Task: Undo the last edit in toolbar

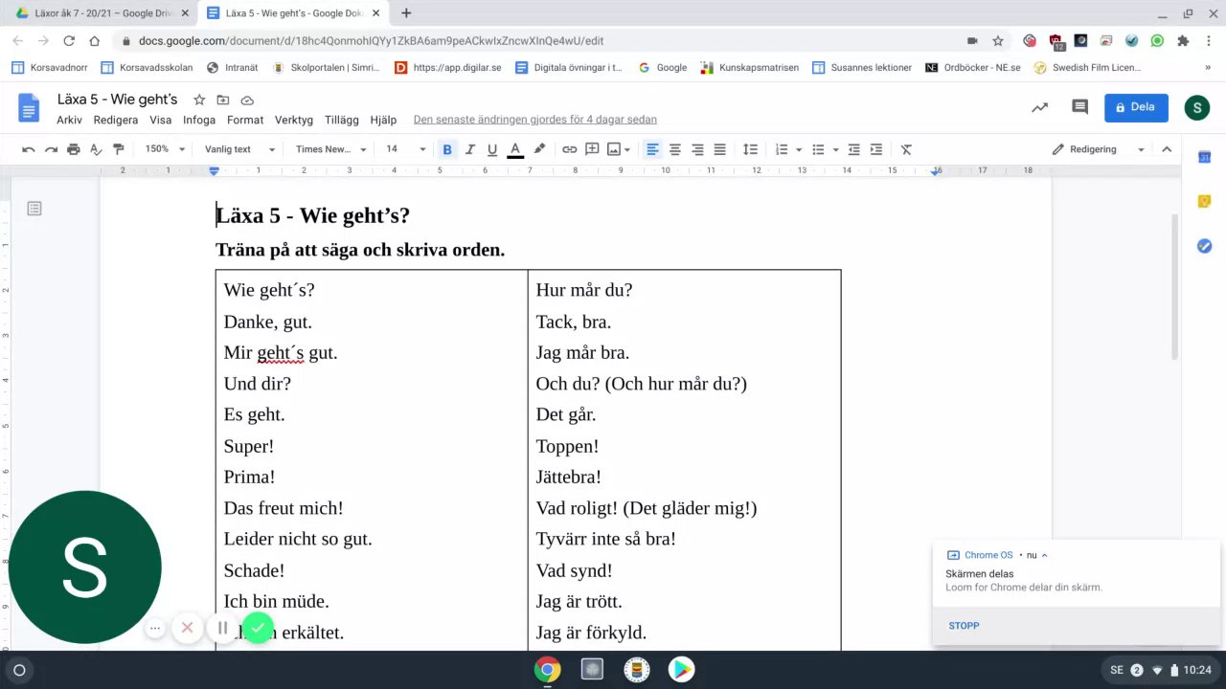Action: 29,149
